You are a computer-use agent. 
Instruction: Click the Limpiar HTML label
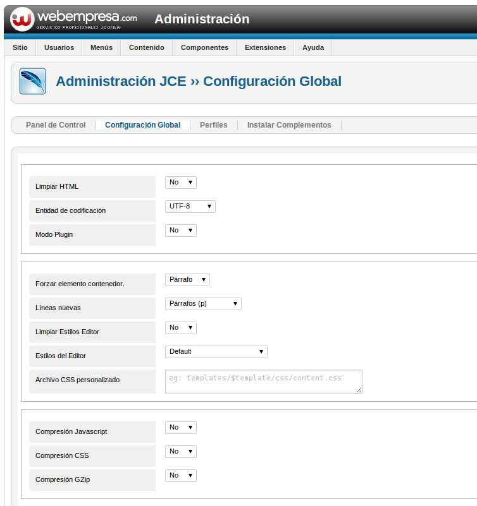pyautogui.click(x=57, y=186)
